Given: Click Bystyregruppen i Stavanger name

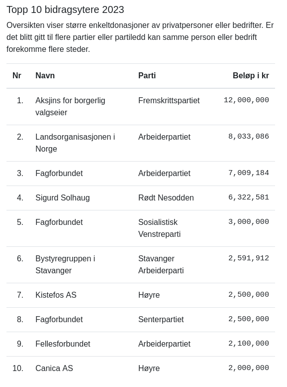Looking at the screenshot, I should coord(65,264).
